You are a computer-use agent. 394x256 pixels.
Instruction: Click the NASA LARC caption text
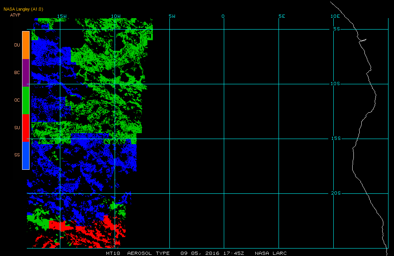(271, 253)
